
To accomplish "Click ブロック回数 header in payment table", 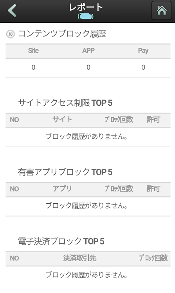I will [x=153, y=258].
